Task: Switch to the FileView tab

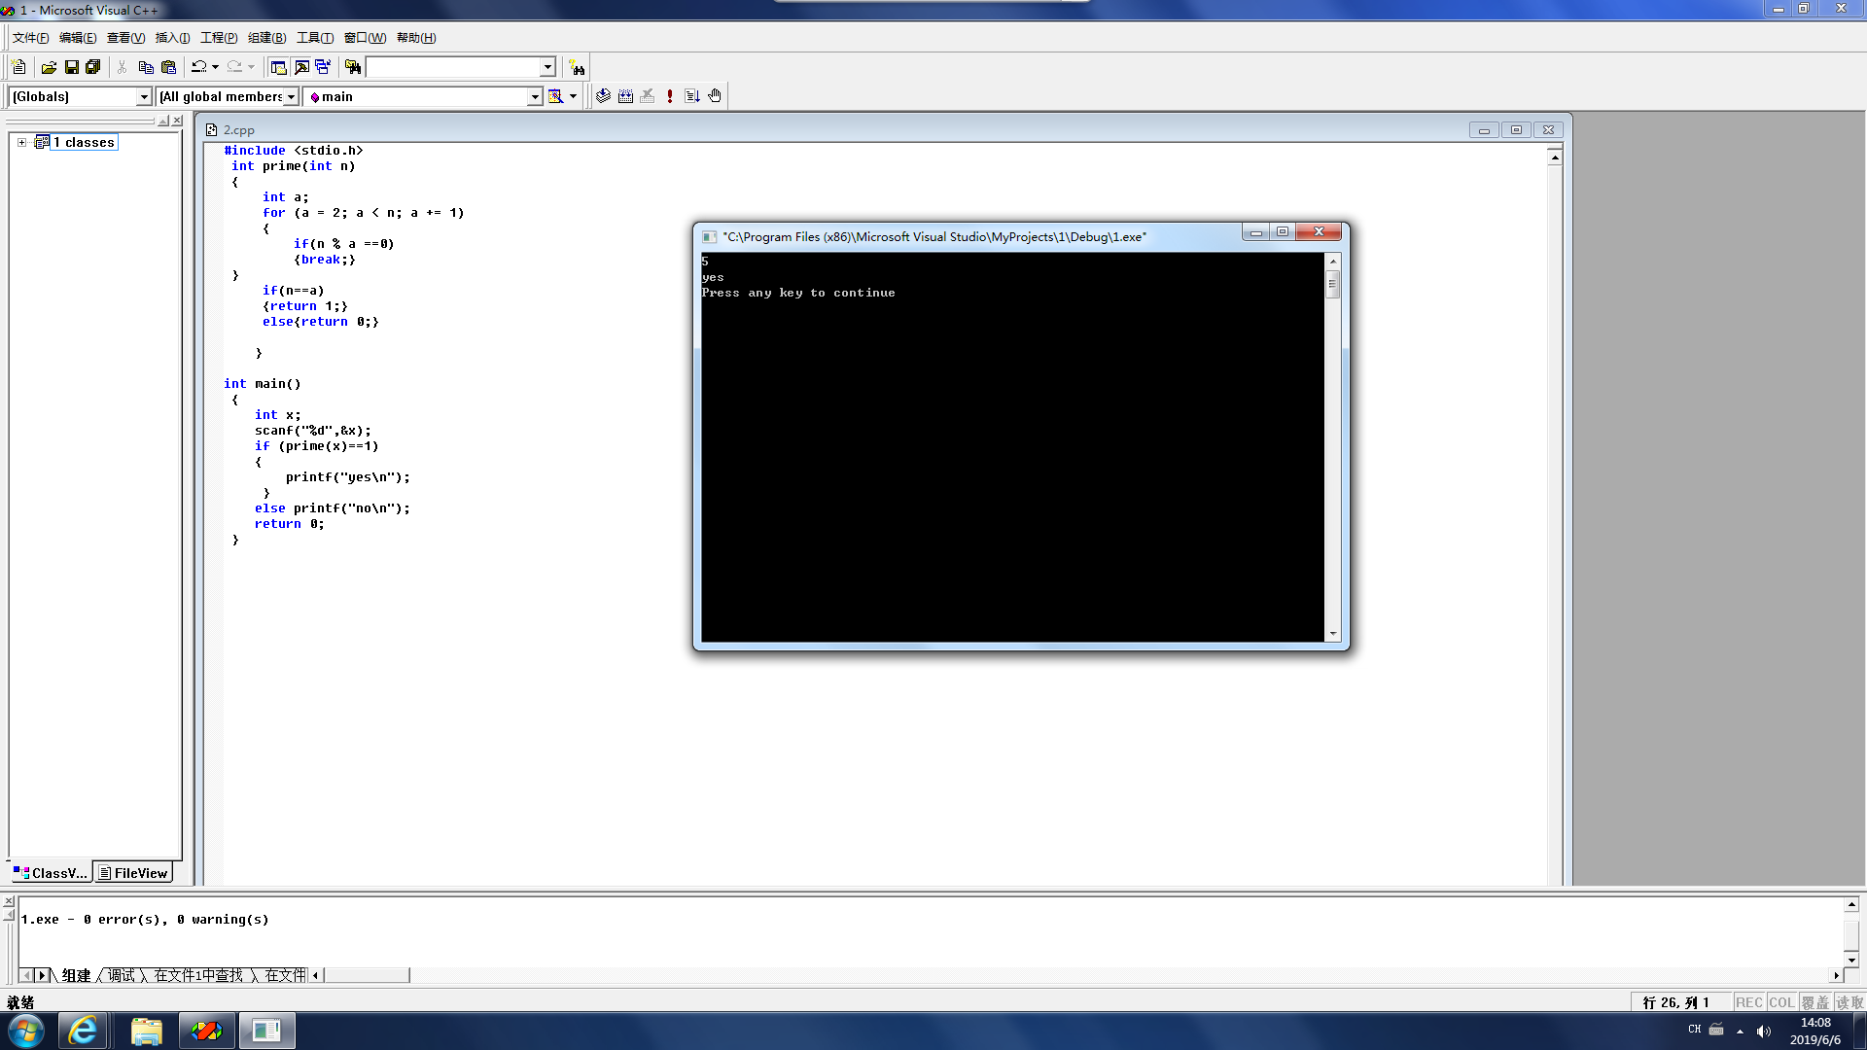Action: (133, 873)
